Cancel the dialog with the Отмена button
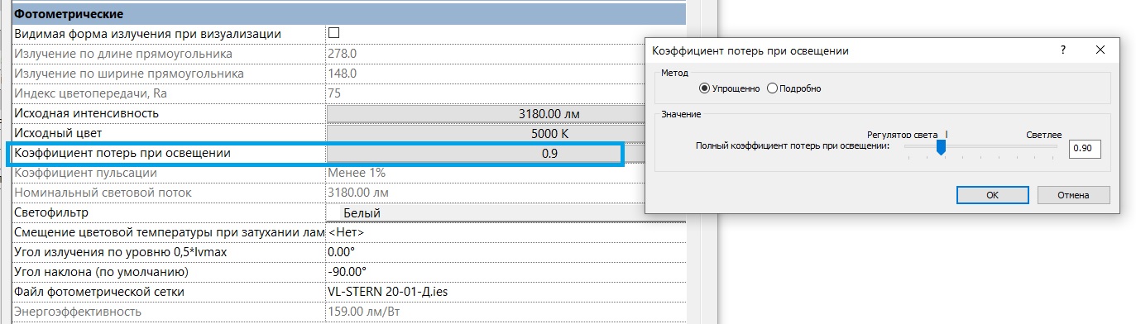Image resolution: width=1136 pixels, height=324 pixels. (x=1073, y=195)
